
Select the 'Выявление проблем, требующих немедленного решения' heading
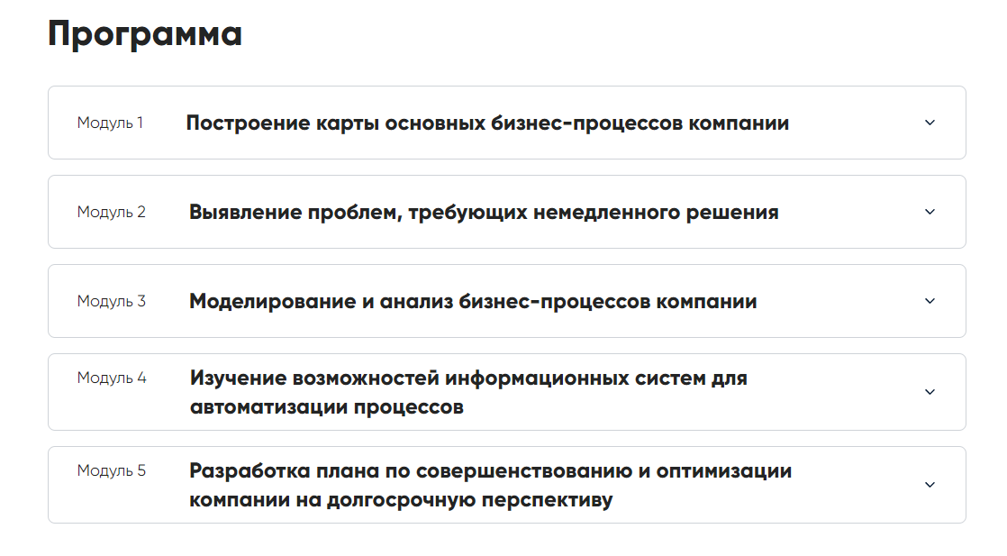[x=484, y=213]
